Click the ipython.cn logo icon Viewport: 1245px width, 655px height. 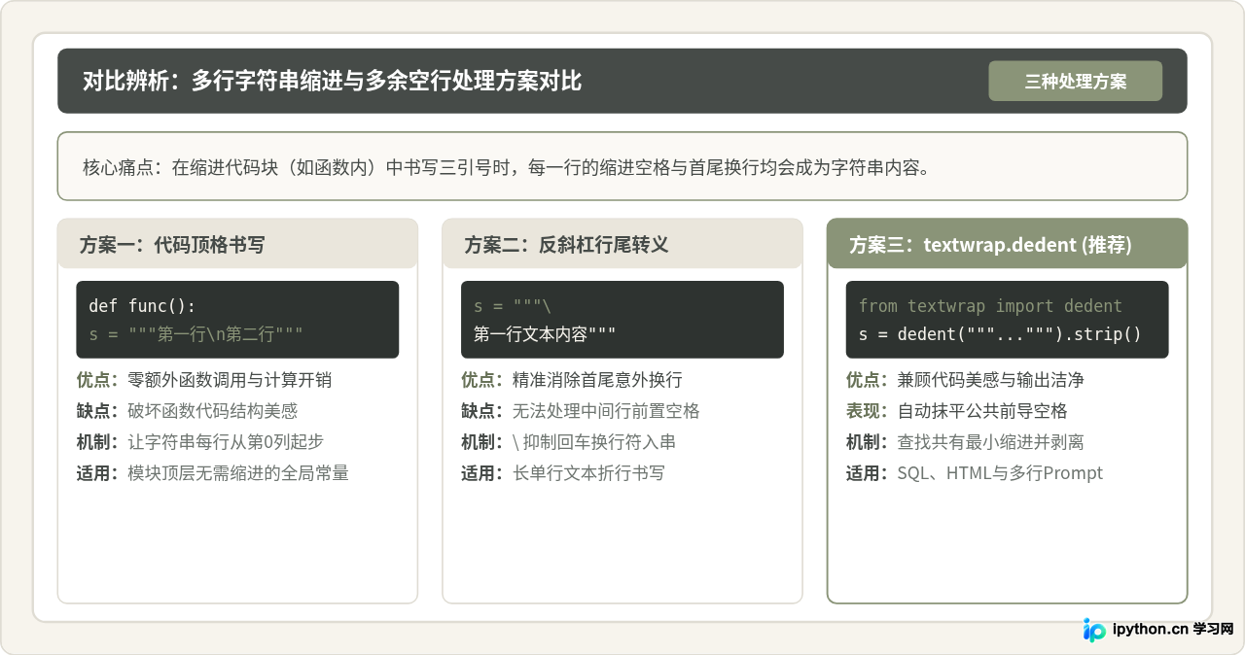tap(1095, 629)
